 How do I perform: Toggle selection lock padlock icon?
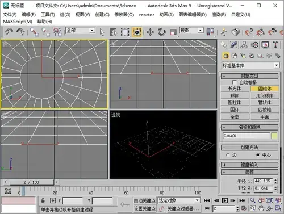[43, 200]
